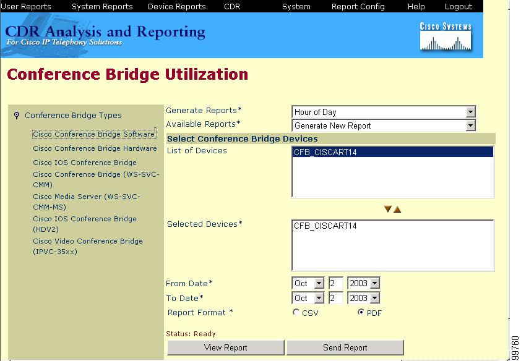Click the Send Report button
The image size is (521, 361).
click(x=345, y=347)
